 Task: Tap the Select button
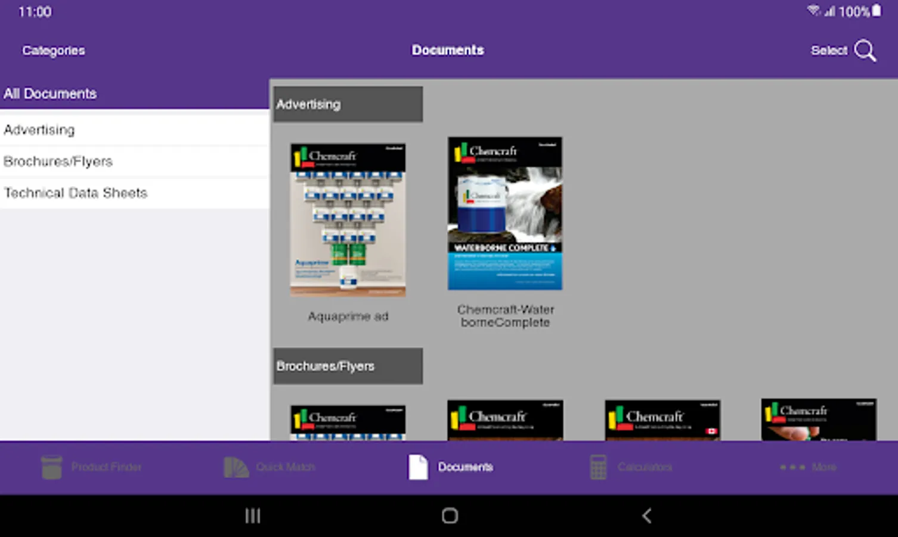click(x=829, y=51)
